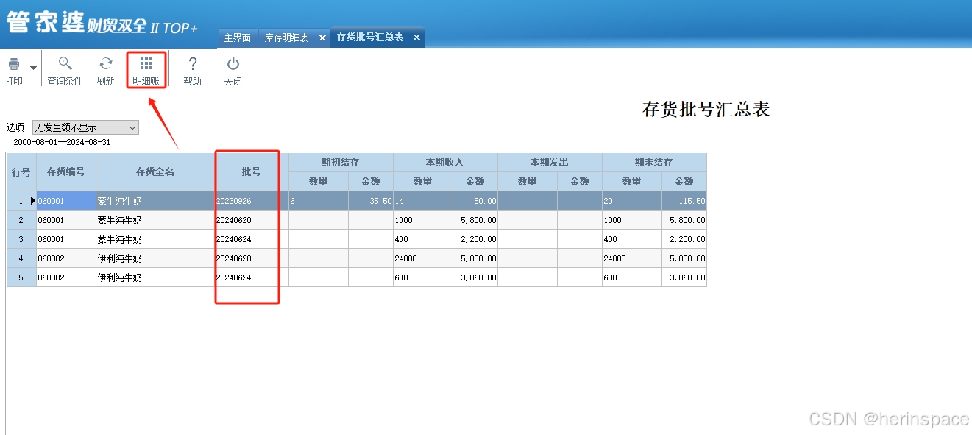Click 伊利纯牛奶 name in row 5
Image resolution: width=972 pixels, height=435 pixels.
point(155,277)
